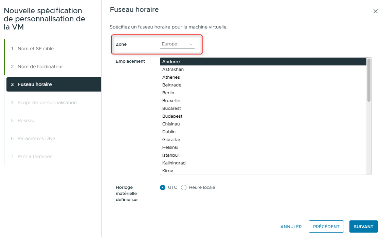Click the SUIVANT button

click(363, 226)
